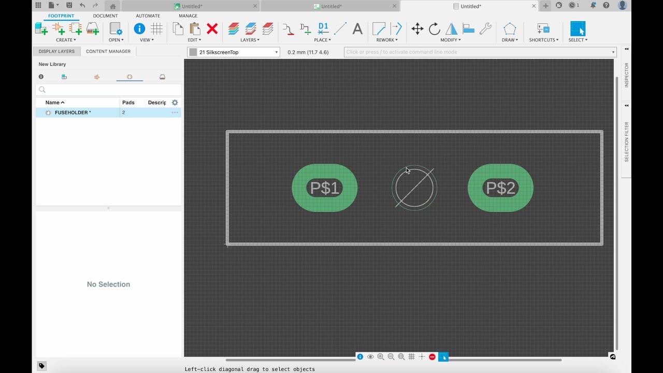Activate the blue Select tool
The height and width of the screenshot is (373, 663).
click(578, 28)
